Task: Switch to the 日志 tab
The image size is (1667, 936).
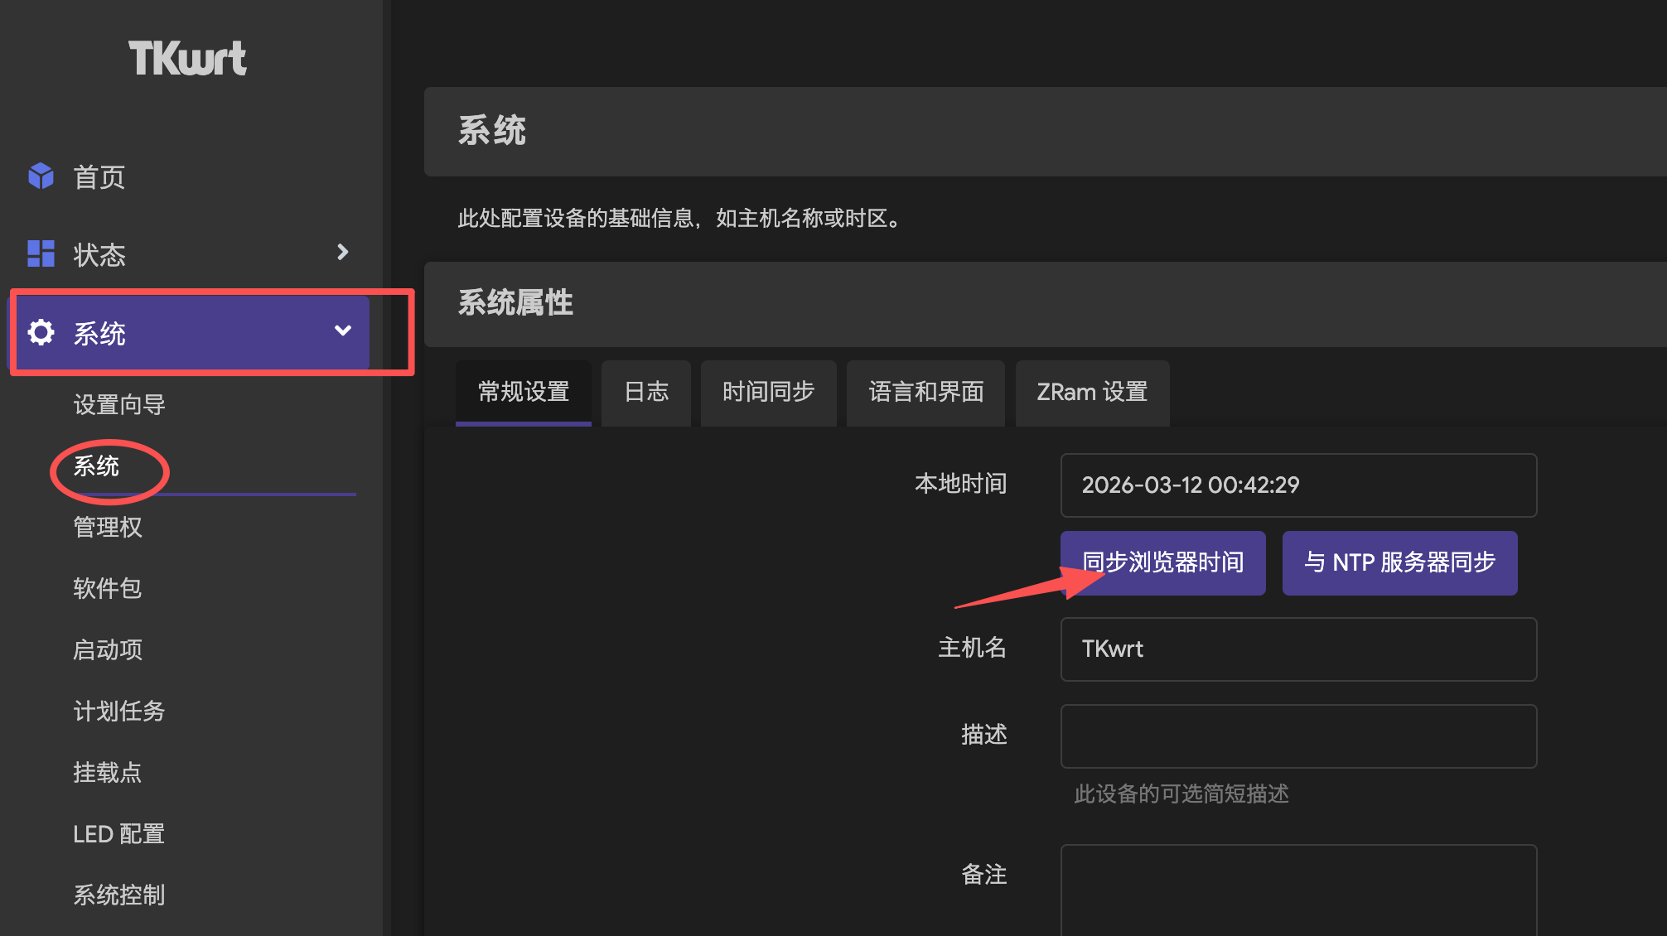Action: 645,393
